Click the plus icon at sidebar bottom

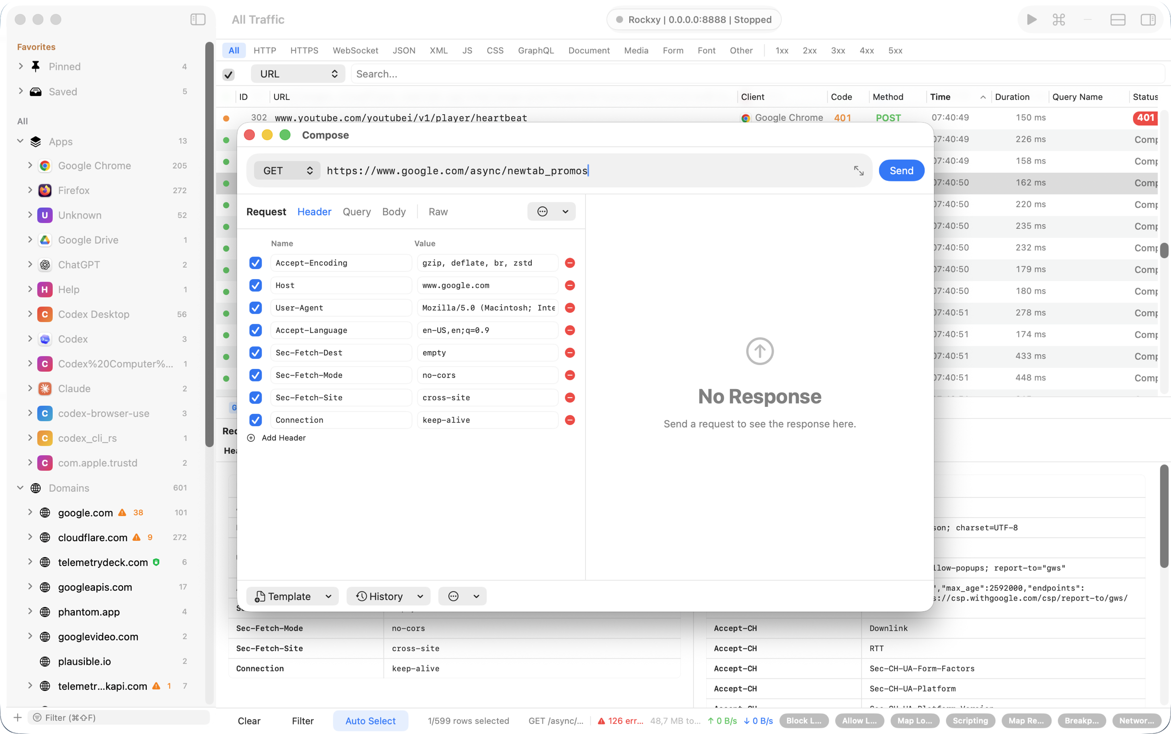[17, 718]
